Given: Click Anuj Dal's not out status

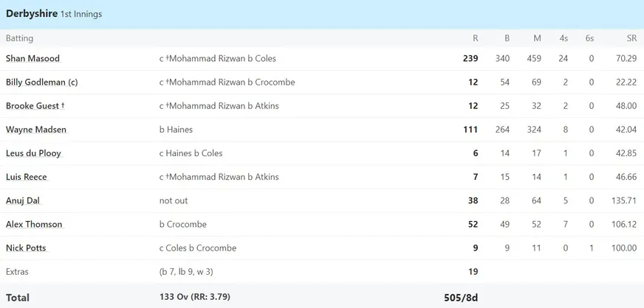Looking at the screenshot, I should tap(174, 200).
